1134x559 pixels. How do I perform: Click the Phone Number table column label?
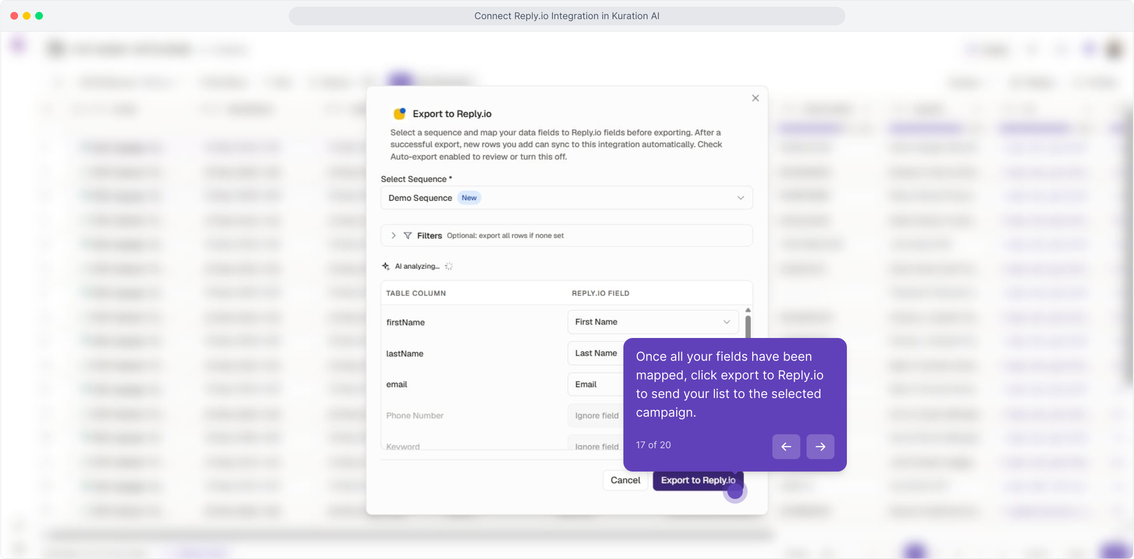tap(415, 416)
